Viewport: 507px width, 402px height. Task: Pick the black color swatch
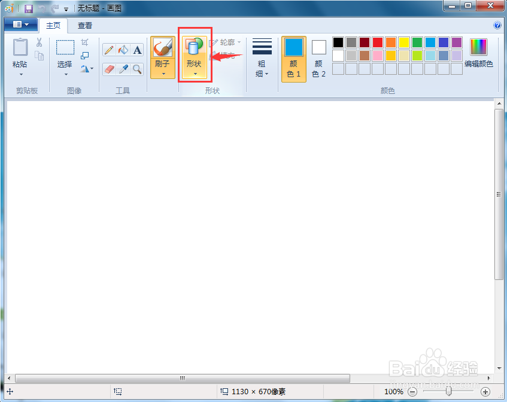click(x=338, y=42)
